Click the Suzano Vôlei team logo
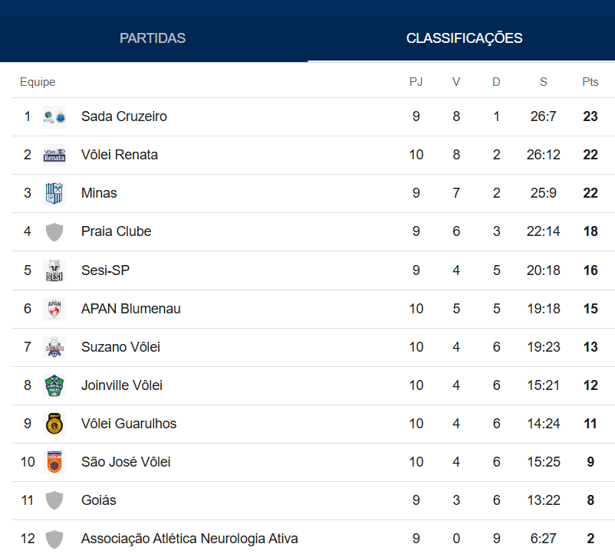The image size is (615, 557). (x=54, y=347)
